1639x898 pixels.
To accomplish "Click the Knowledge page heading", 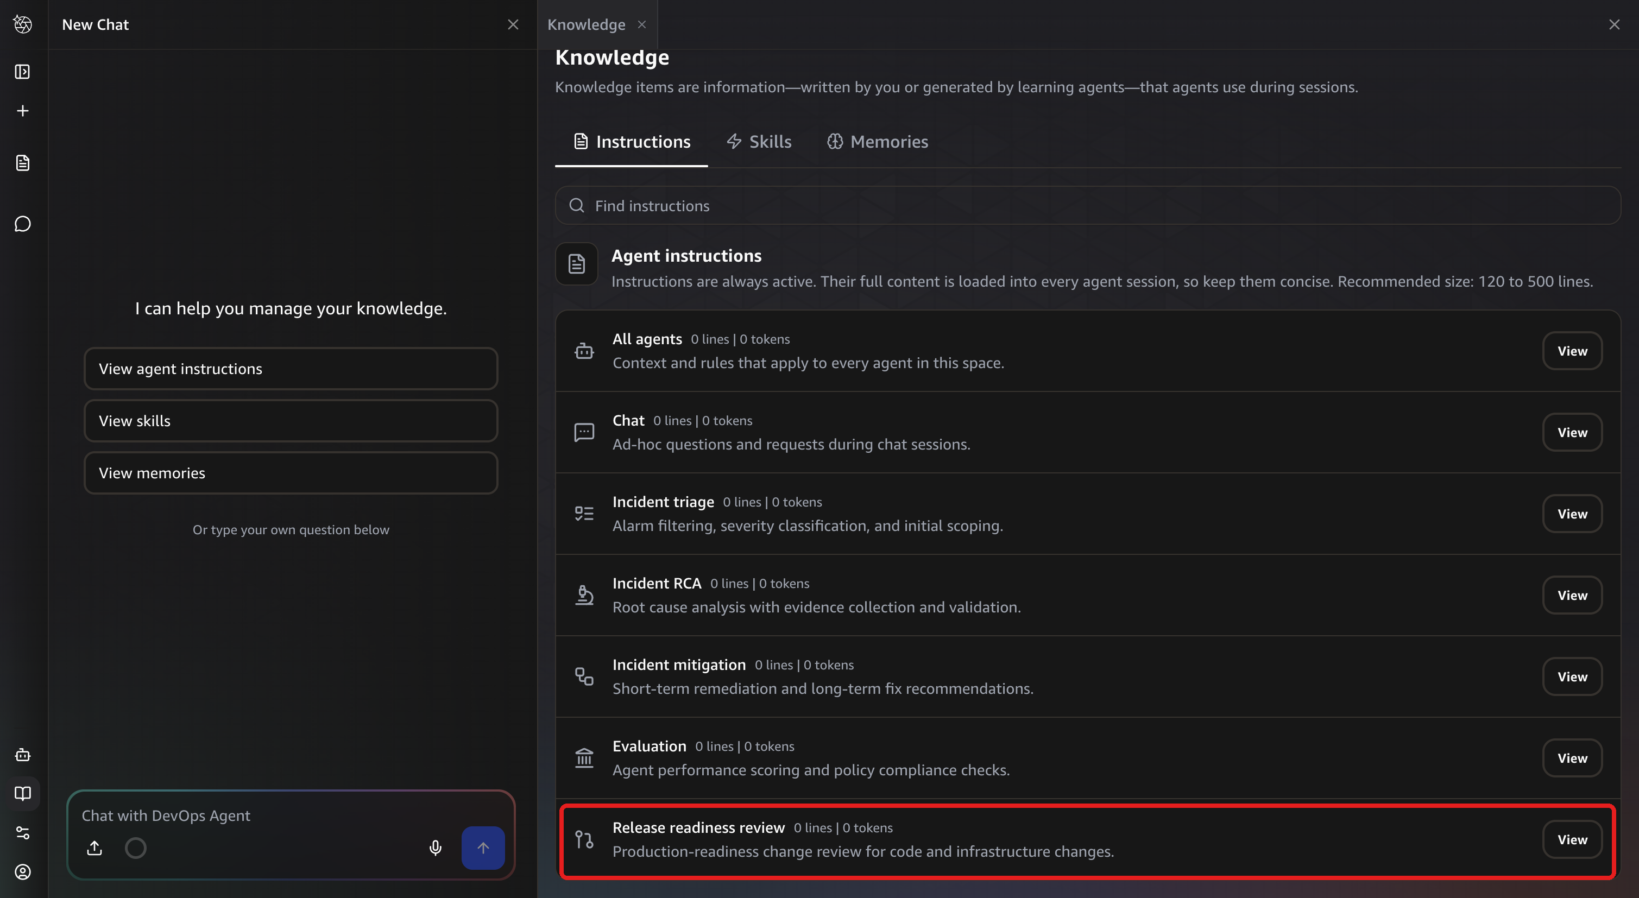I will pos(612,57).
